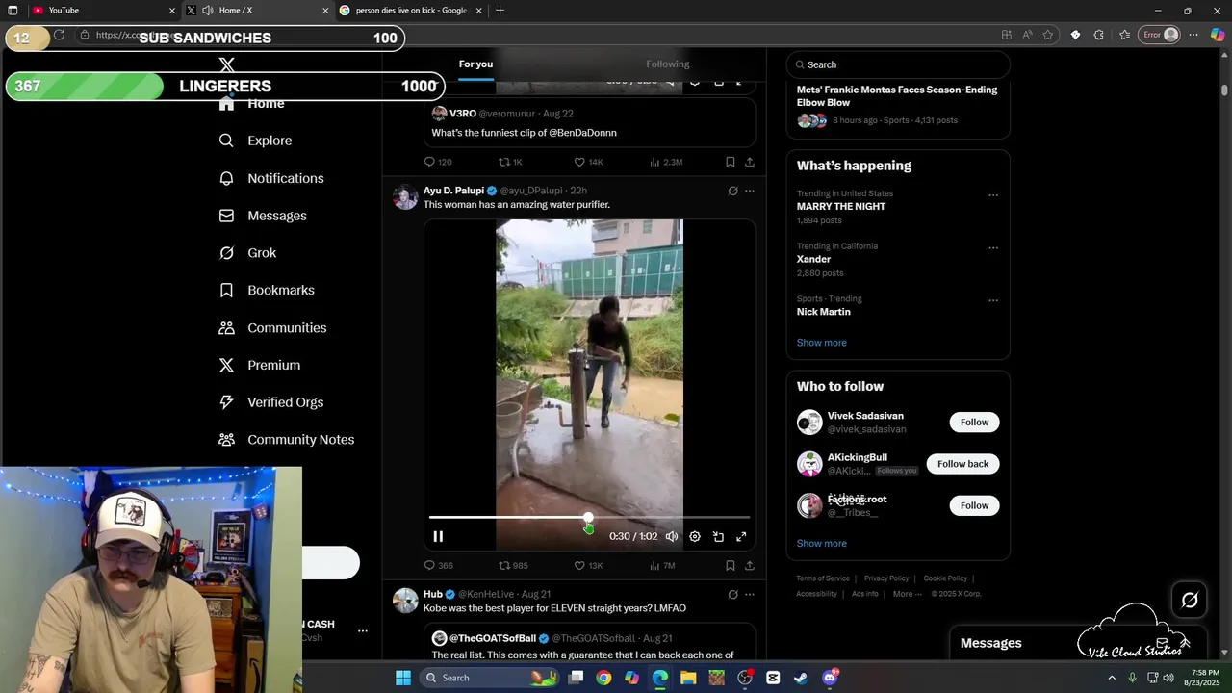The width and height of the screenshot is (1232, 693).
Task: Open Grok actions on the Hub post
Action: 732,595
